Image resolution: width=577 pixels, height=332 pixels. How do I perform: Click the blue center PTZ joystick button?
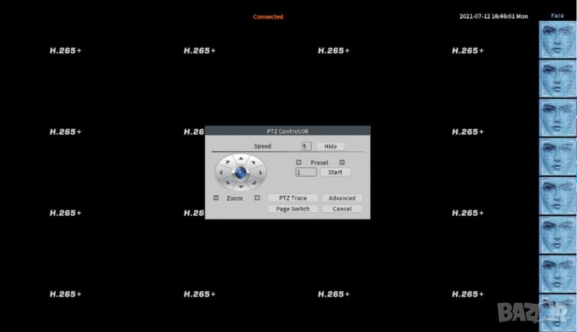[x=241, y=172]
